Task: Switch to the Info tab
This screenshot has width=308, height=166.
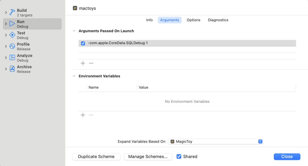Action: pyautogui.click(x=149, y=20)
